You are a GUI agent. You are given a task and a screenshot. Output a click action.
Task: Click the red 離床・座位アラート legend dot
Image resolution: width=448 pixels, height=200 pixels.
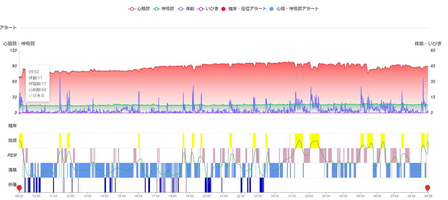(x=223, y=9)
